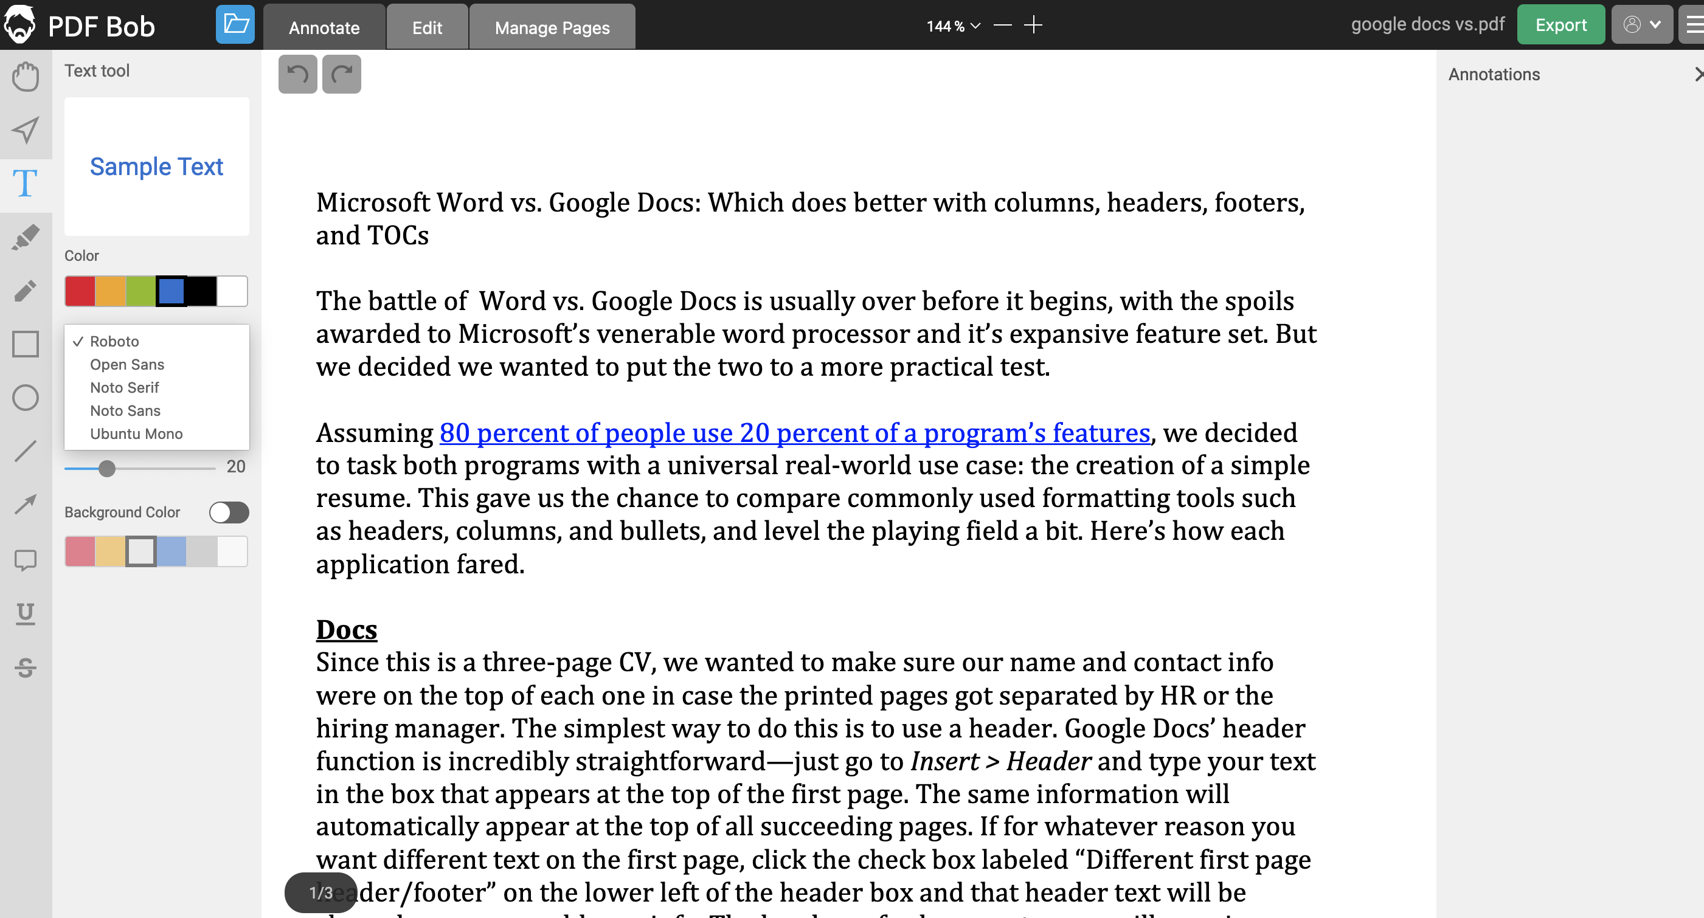Pick the pink background color swatch
1704x918 pixels.
80,551
